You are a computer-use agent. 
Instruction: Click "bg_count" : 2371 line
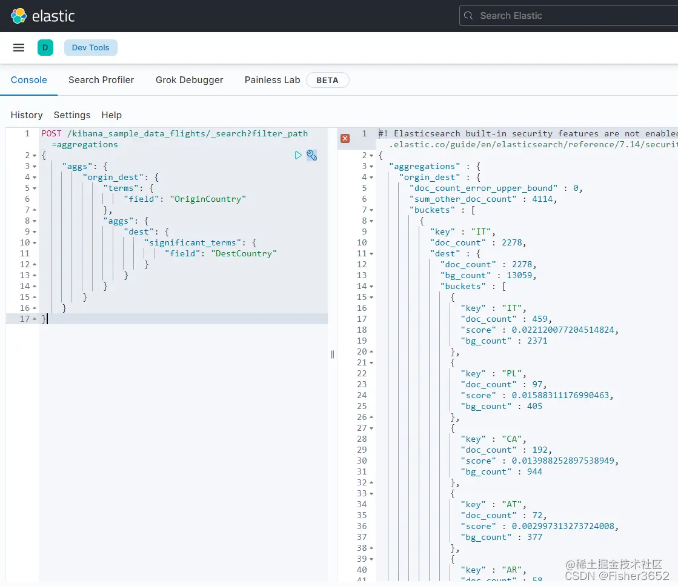[x=504, y=341]
